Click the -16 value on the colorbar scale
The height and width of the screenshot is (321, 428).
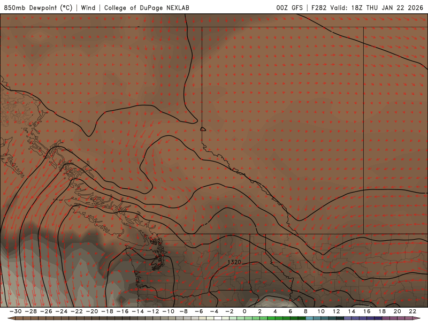[x=123, y=311]
